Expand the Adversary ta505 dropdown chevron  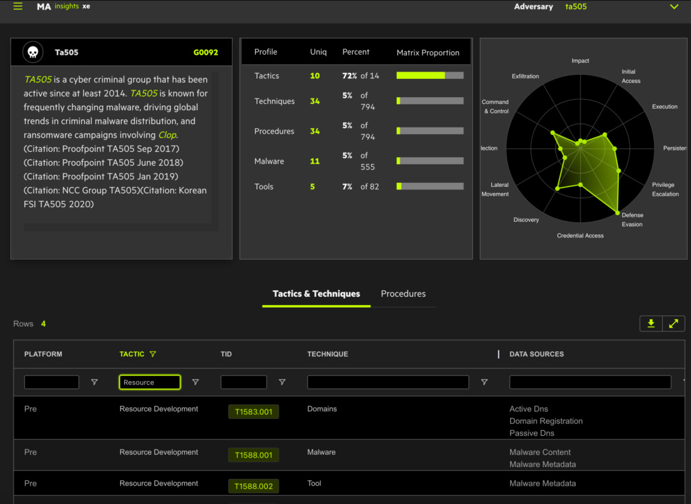pos(674,7)
